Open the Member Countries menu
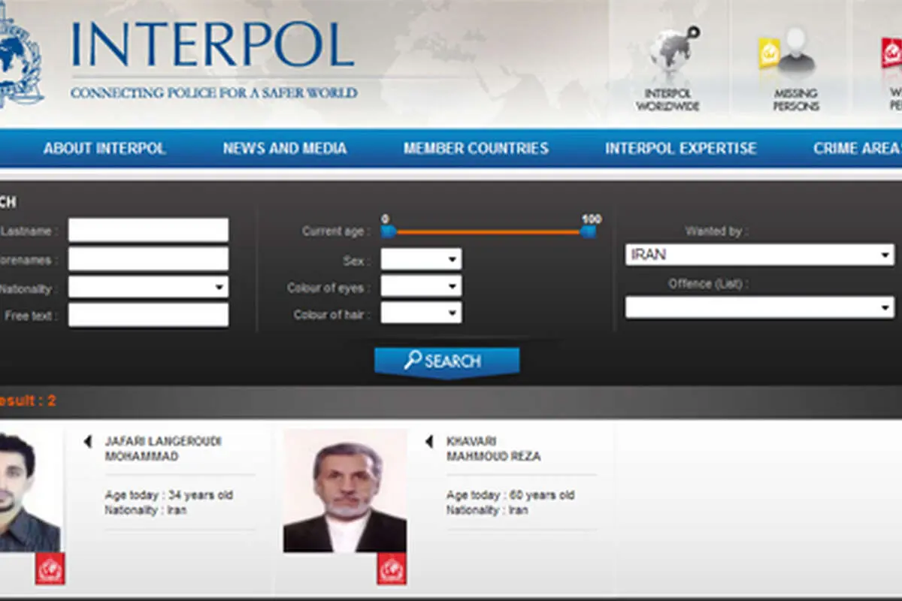The width and height of the screenshot is (902, 601). (x=476, y=148)
